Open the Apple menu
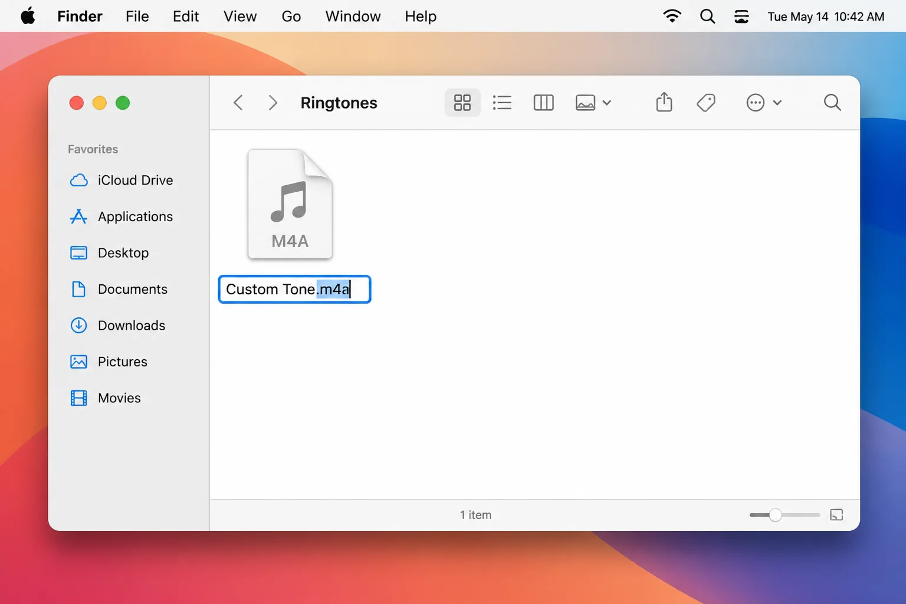906x604 pixels. 28,16
